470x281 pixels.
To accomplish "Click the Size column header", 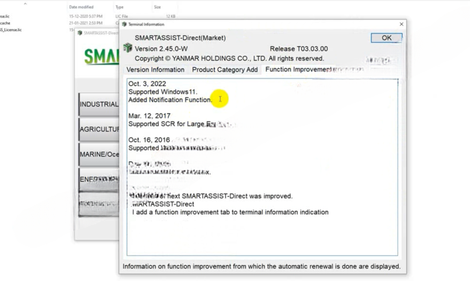I will pos(157,7).
